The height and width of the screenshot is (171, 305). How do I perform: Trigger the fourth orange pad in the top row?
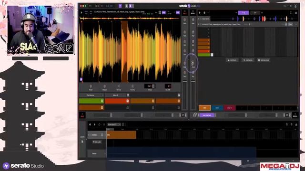(x=168, y=101)
